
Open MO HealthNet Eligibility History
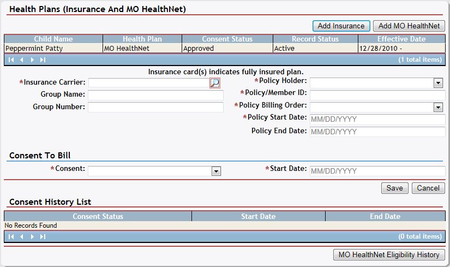click(x=389, y=255)
